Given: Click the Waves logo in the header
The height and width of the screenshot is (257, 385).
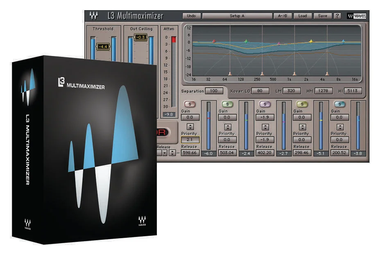Looking at the screenshot, I should coord(357,16).
